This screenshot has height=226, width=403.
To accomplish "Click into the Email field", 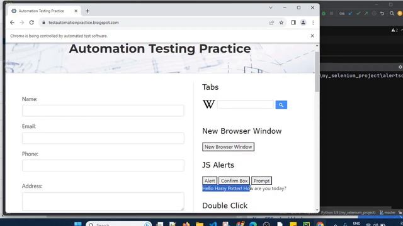I will 103,138.
